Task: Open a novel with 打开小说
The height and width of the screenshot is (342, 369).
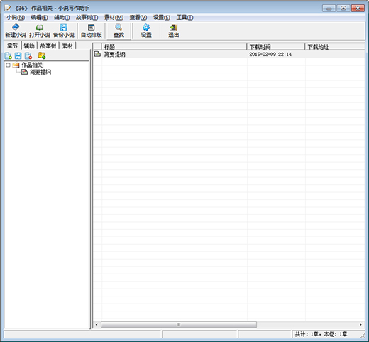Action: (x=40, y=31)
